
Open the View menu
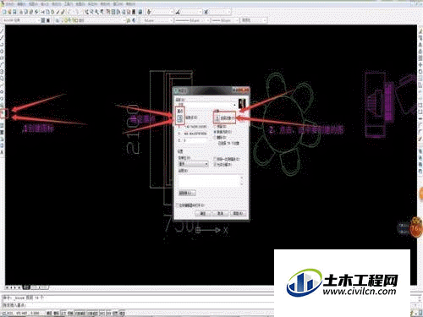pos(33,4)
